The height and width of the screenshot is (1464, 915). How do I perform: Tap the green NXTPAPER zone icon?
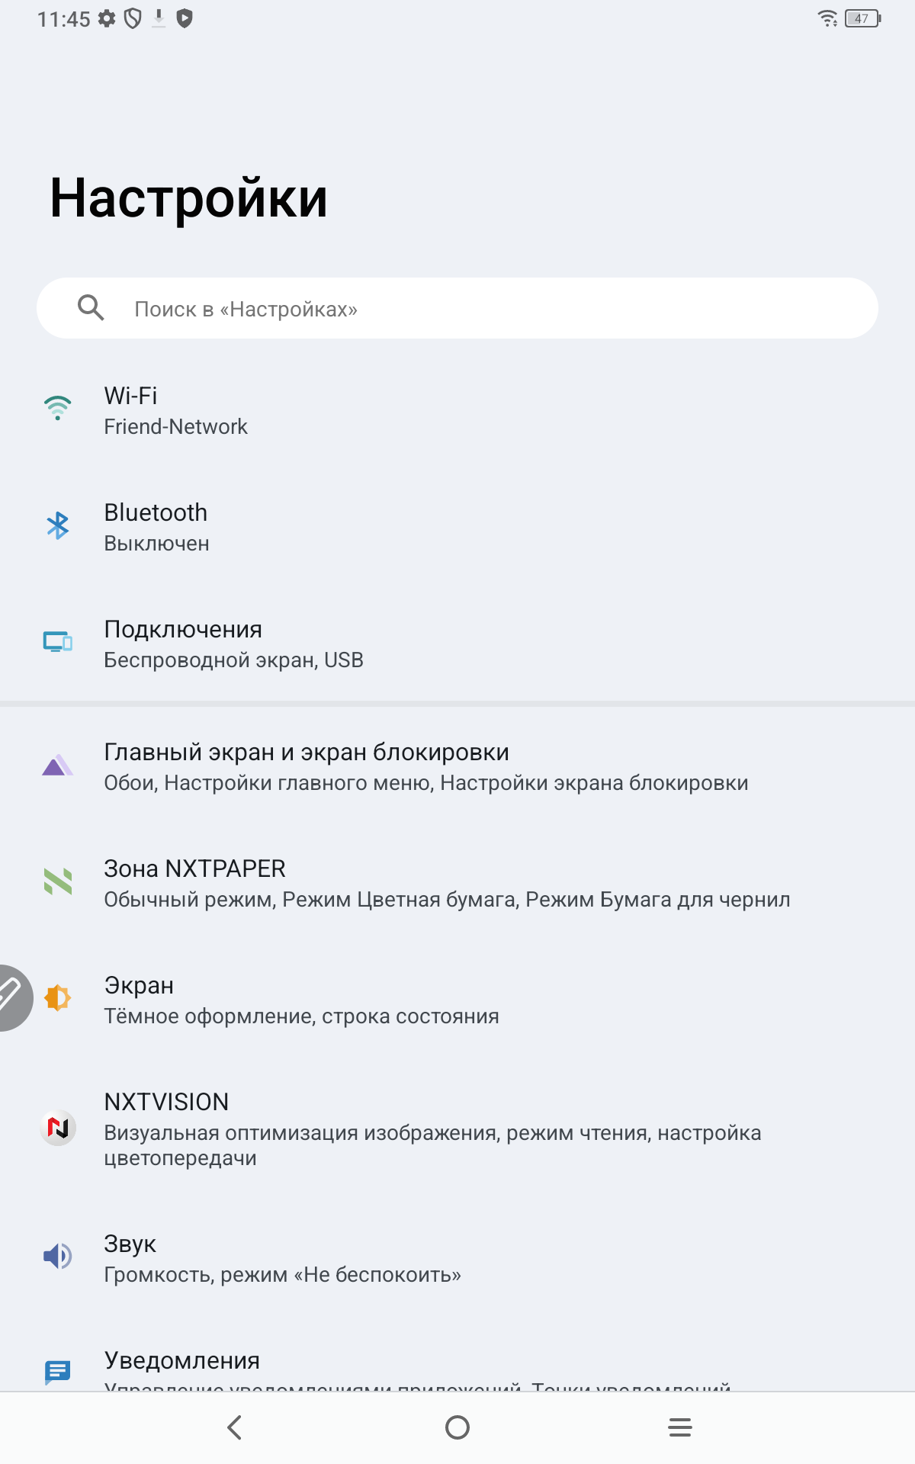(x=58, y=881)
